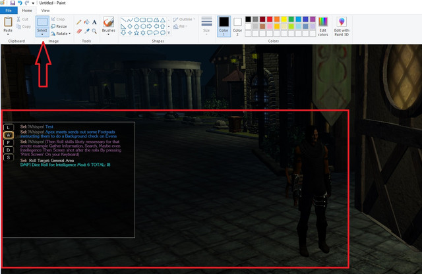Pick the Right triangle shape
Image resolution: width=422 pixels, height=274 pixels.
(123, 26)
